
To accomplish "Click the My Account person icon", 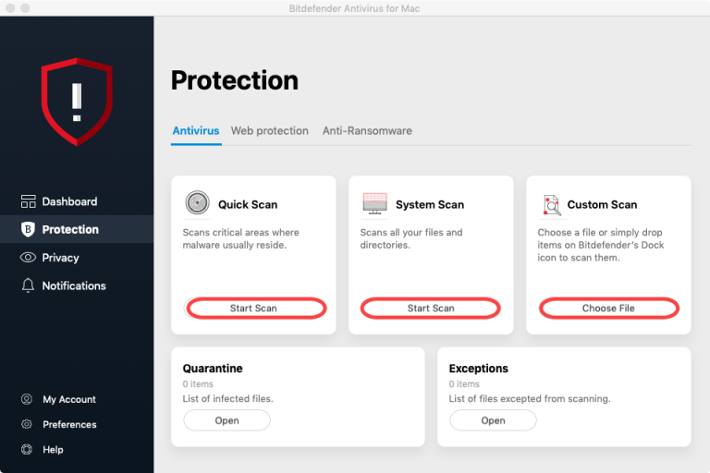I will pos(27,399).
